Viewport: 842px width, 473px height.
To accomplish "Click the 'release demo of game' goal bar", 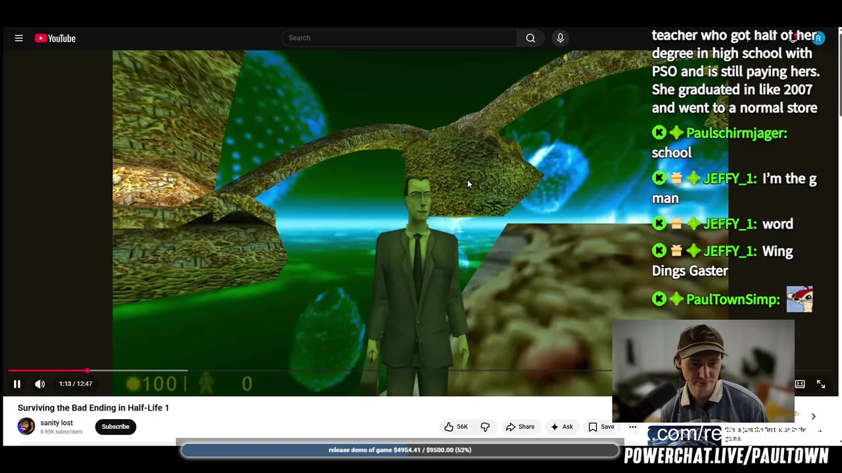I will click(400, 450).
